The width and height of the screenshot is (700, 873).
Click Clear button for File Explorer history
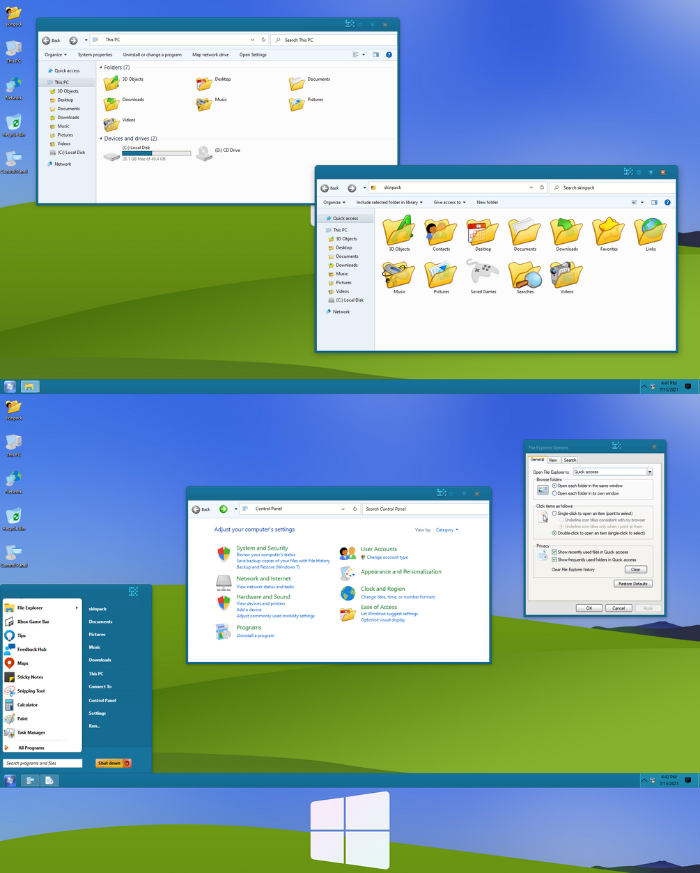tap(636, 569)
